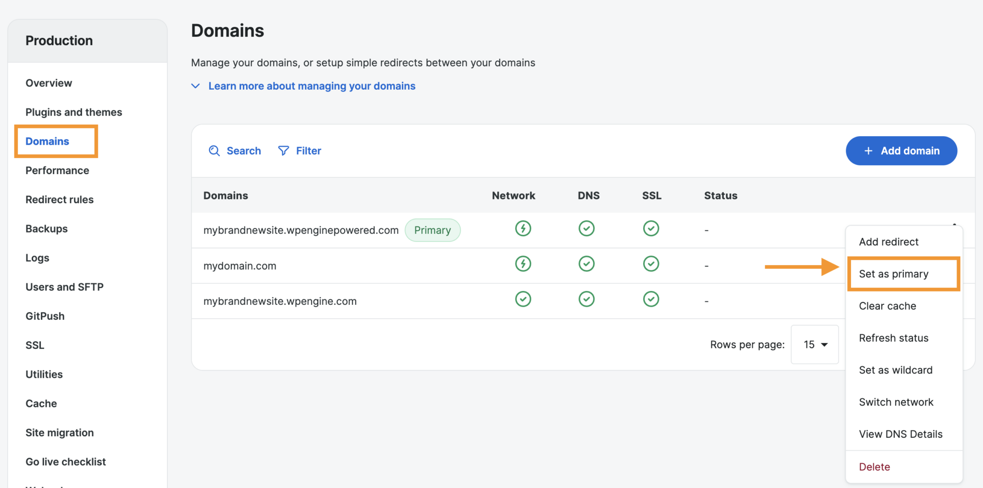
Task: Click the DNS status icon for mydomain.com
Action: 586,263
